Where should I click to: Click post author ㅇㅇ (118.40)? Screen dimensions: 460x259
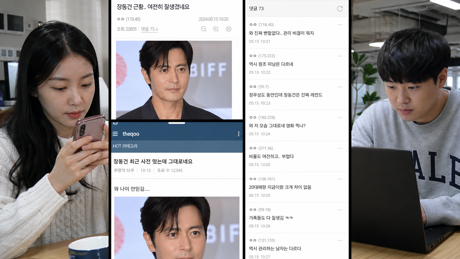(x=129, y=19)
